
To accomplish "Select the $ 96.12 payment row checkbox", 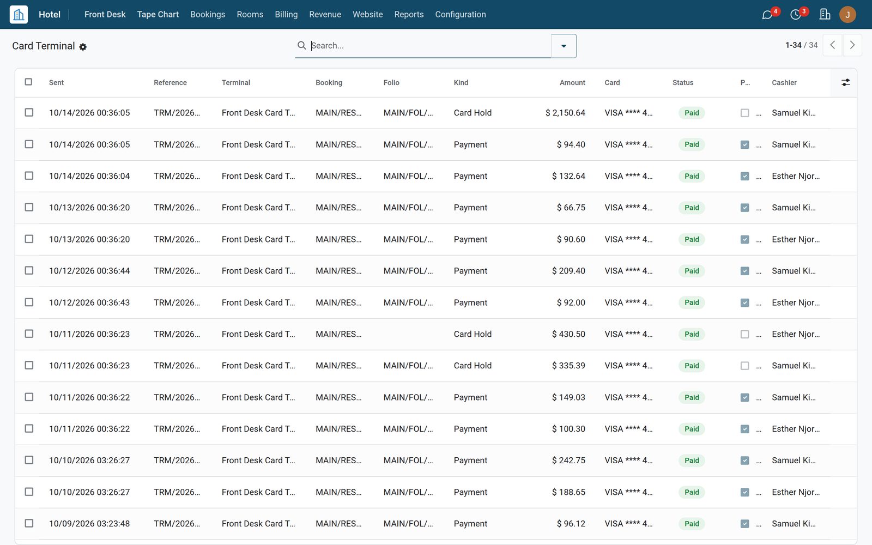I will point(29,523).
